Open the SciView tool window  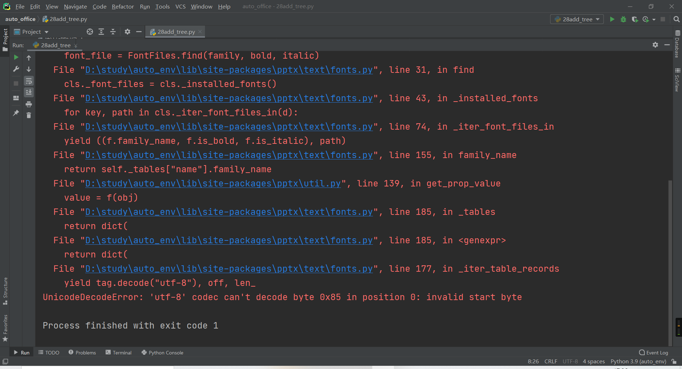[x=677, y=80]
